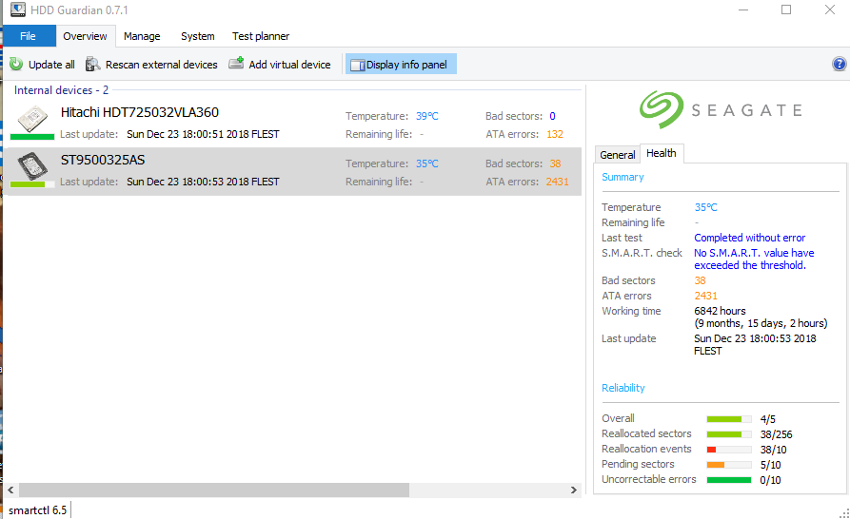850x519 pixels.
Task: Click the Seagate logo
Action: (x=721, y=110)
